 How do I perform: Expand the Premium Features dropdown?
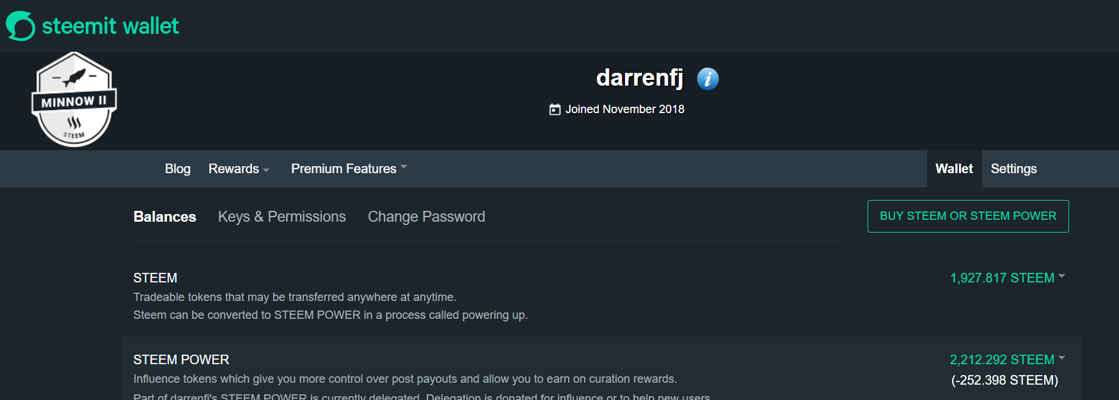click(x=349, y=169)
